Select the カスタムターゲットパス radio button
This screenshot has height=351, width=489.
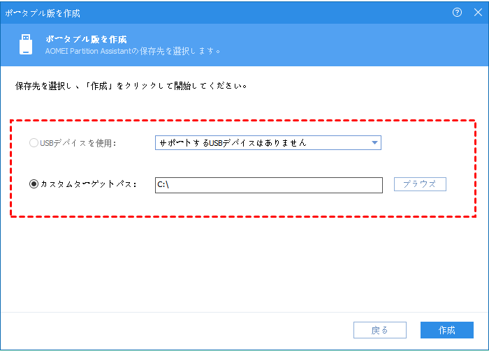point(34,184)
